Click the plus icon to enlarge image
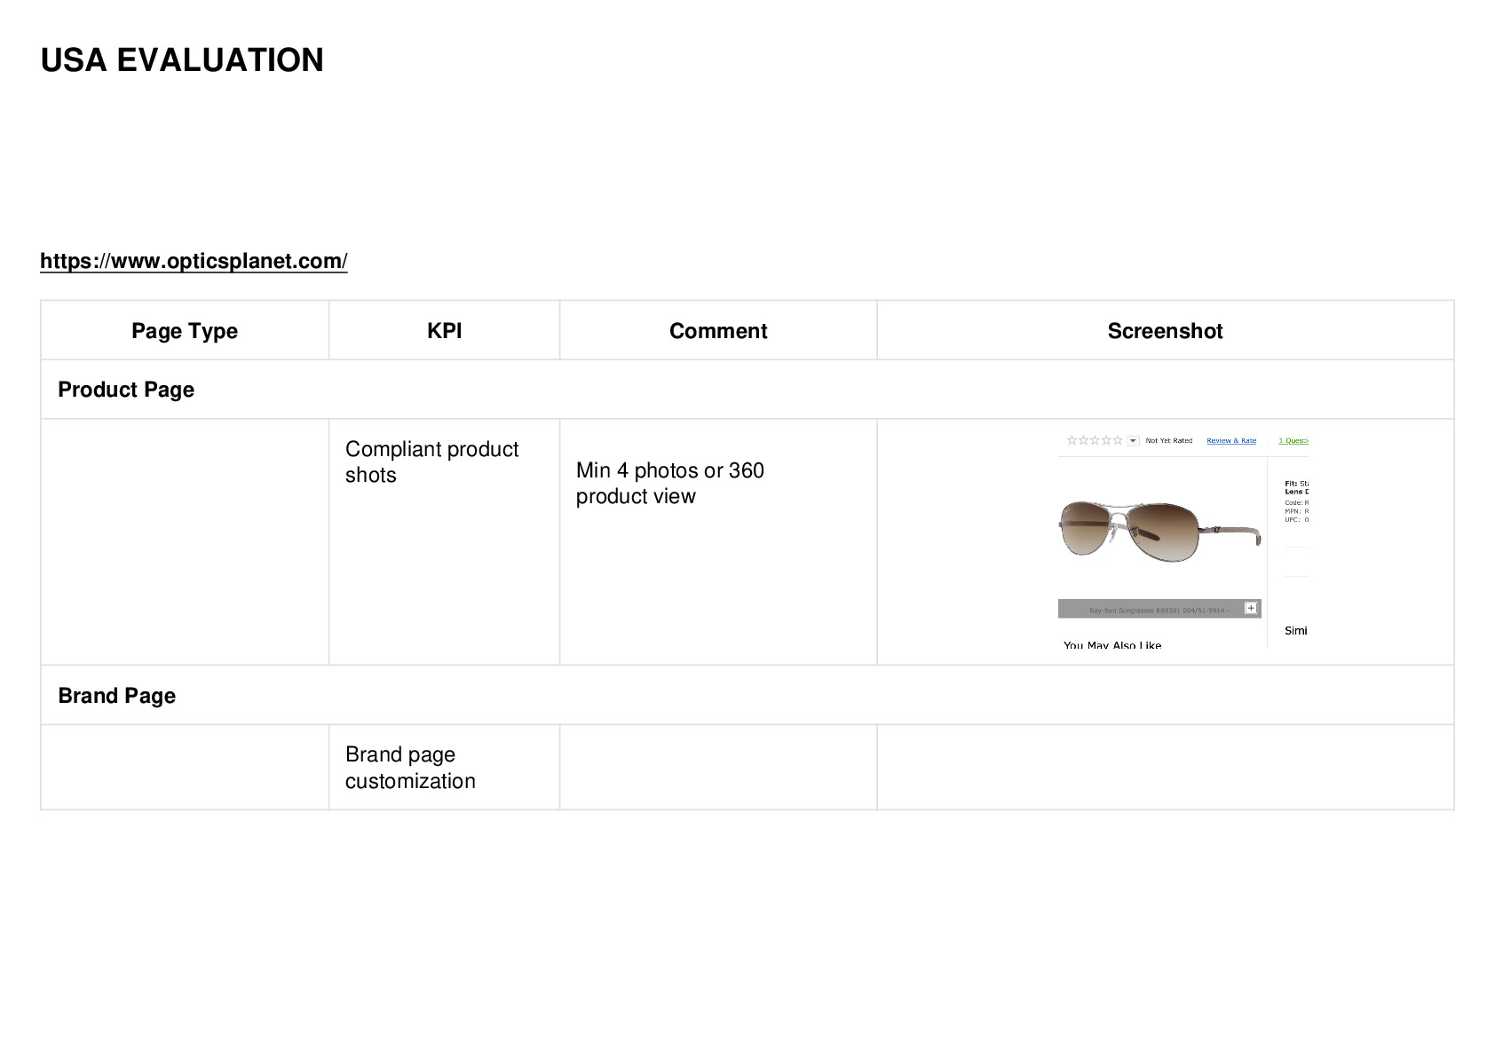Image resolution: width=1495 pixels, height=1057 pixels. (x=1251, y=608)
